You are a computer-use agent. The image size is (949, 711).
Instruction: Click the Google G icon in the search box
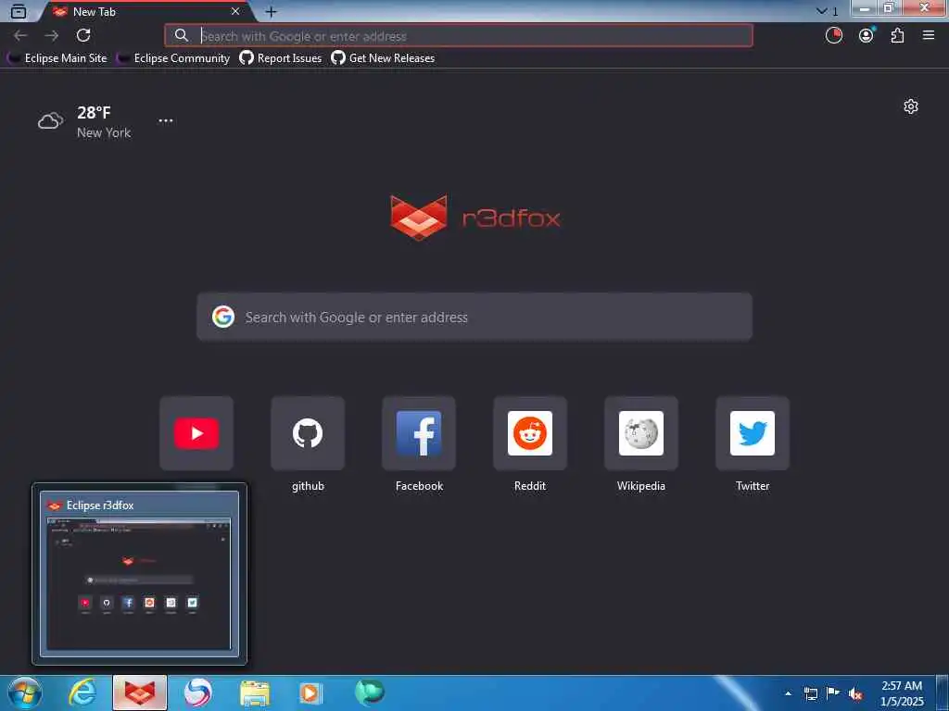point(223,317)
